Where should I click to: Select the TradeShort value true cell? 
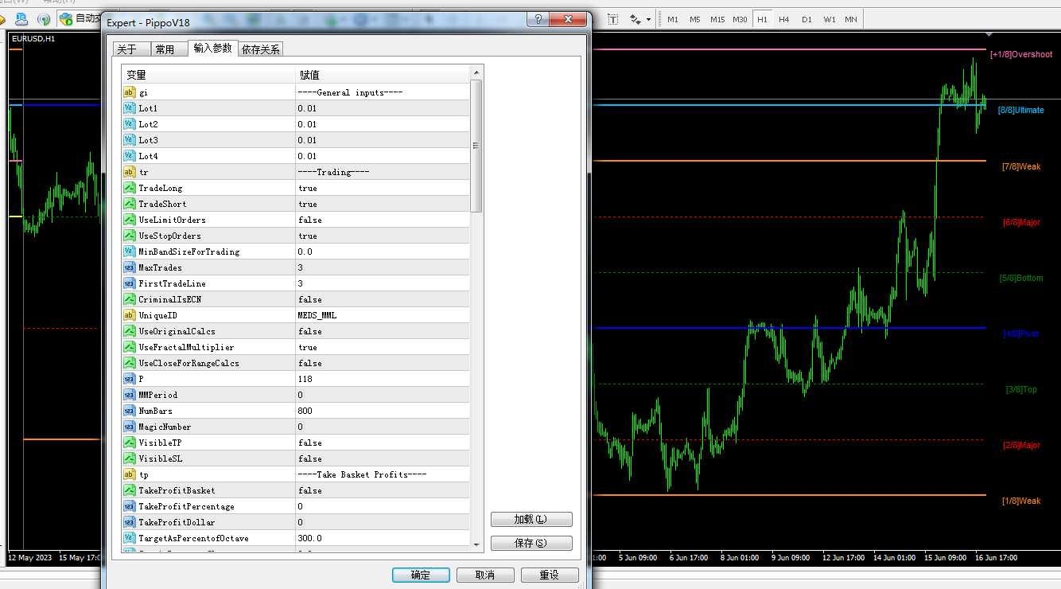pos(383,204)
